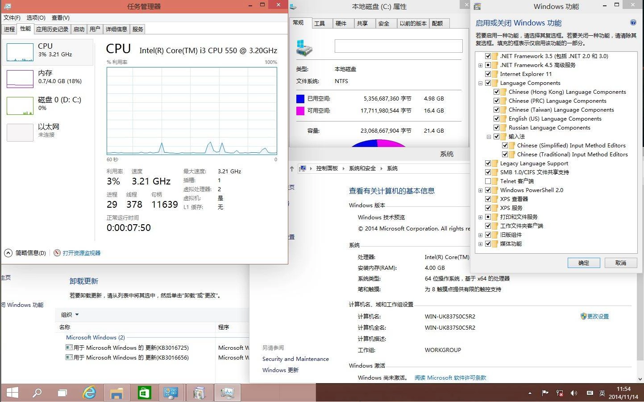
Task: Click the disk label input field
Action: pos(399,46)
